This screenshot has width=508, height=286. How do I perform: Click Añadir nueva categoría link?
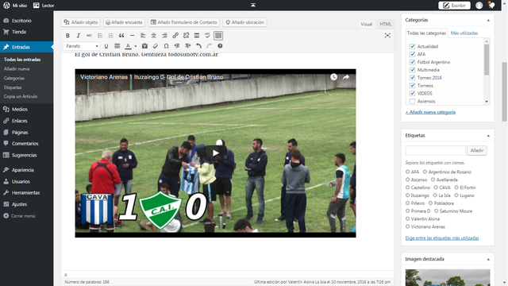tap(430, 112)
